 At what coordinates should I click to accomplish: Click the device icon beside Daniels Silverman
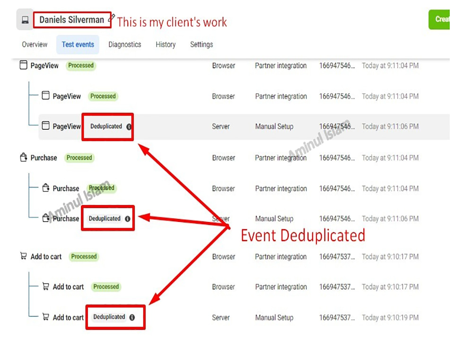(x=25, y=20)
